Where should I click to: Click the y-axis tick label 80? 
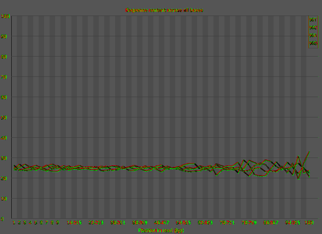pyautogui.click(x=4, y=57)
